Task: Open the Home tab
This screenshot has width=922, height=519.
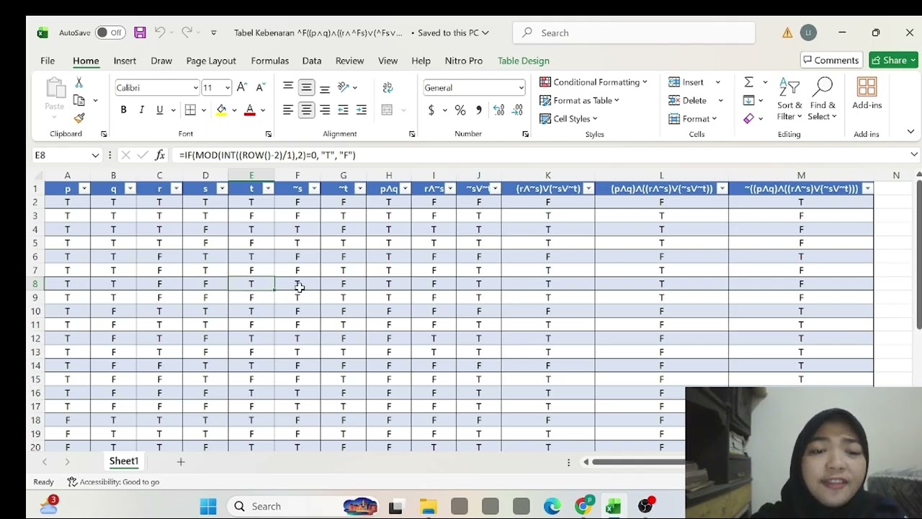Action: [86, 61]
